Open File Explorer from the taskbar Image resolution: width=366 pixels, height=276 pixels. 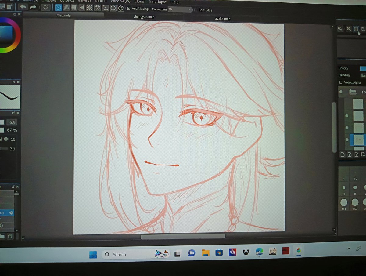pyautogui.click(x=206, y=253)
